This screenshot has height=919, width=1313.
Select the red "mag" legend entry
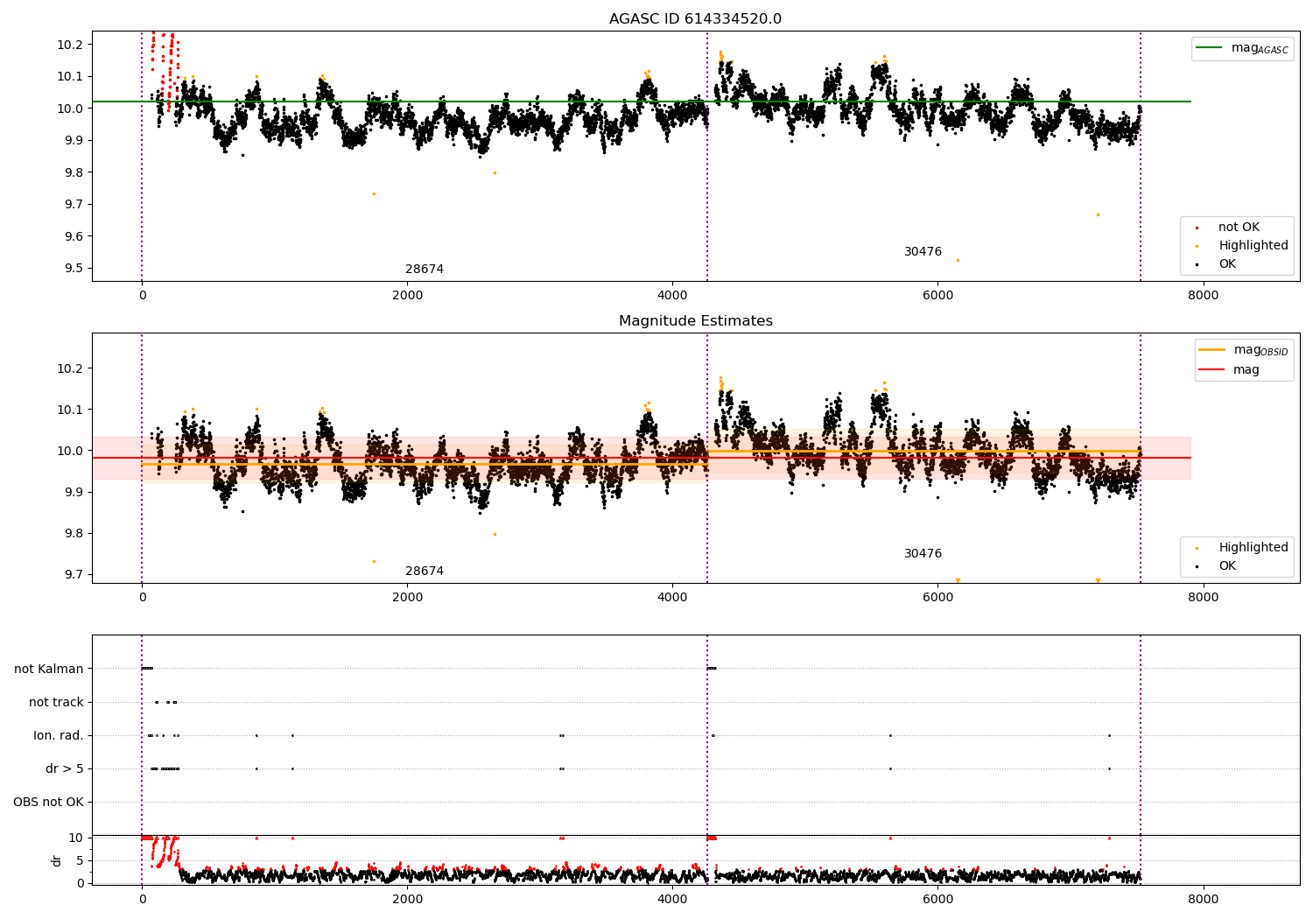1230,370
